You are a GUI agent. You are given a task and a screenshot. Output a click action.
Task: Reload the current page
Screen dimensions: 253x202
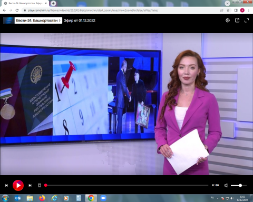(x=17, y=11)
